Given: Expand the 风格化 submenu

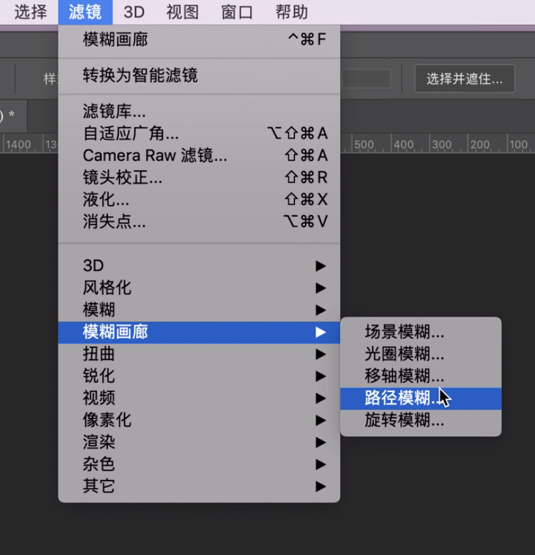Looking at the screenshot, I should tap(107, 288).
